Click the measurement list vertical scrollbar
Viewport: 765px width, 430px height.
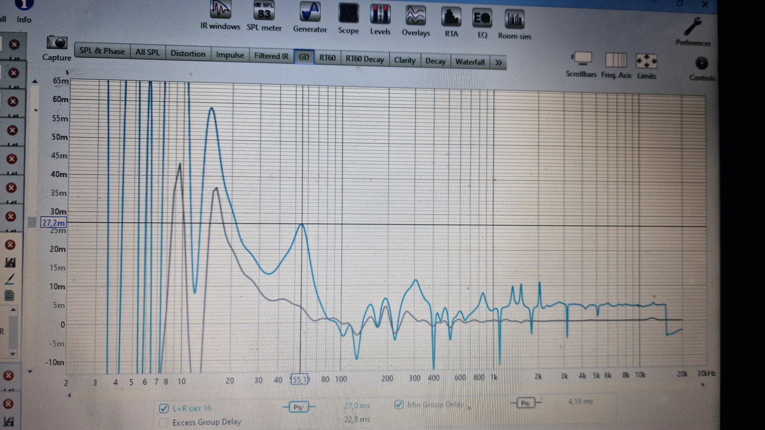(13, 330)
